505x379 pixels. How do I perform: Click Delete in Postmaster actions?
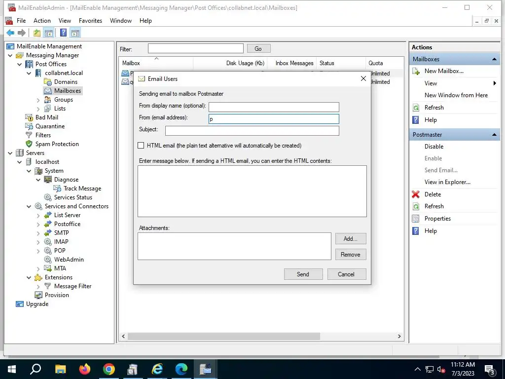(x=433, y=194)
